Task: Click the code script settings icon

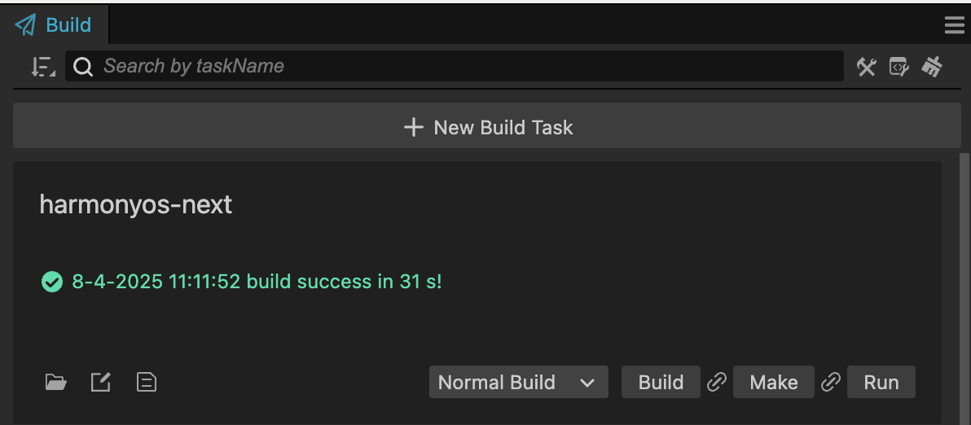Action: click(x=899, y=67)
